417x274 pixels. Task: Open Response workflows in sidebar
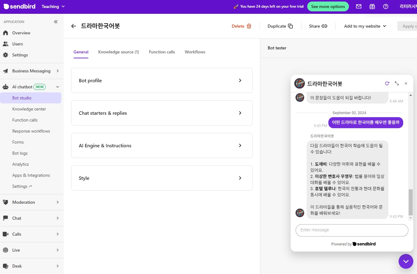pyautogui.click(x=31, y=131)
